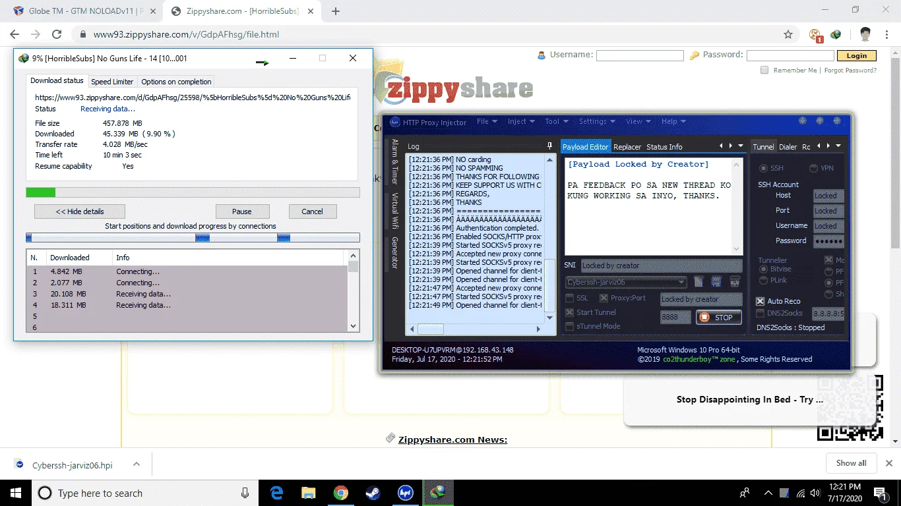Enable the DNS2Socks checkbox

coord(760,313)
